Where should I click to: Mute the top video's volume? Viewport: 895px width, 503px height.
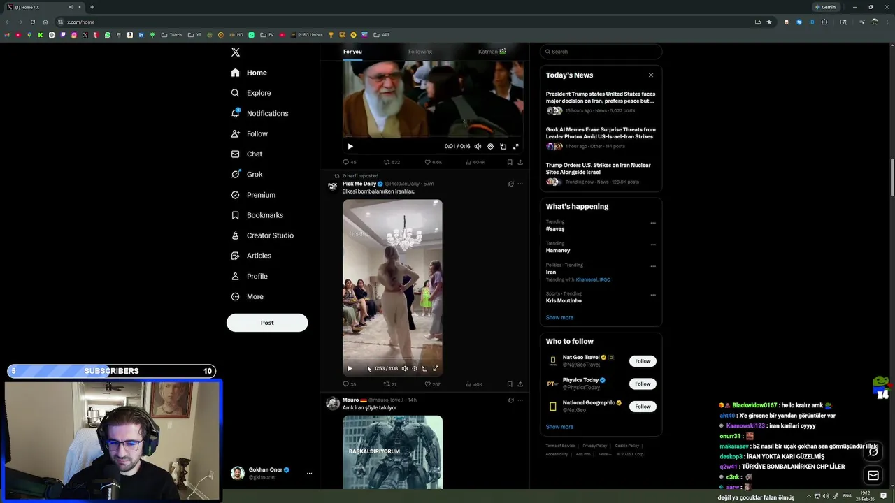point(478,147)
